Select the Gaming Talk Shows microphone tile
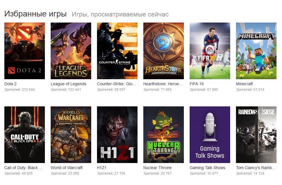 [x=210, y=135]
